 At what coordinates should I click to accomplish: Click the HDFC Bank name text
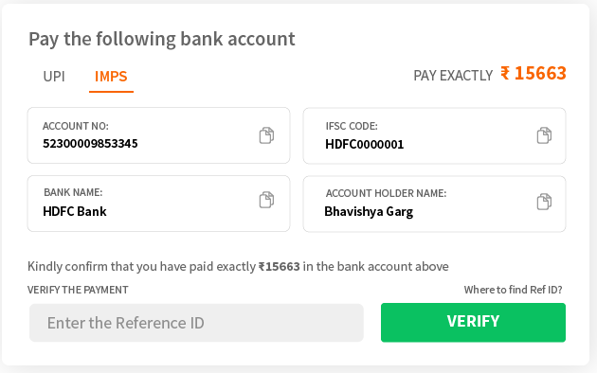pos(75,211)
